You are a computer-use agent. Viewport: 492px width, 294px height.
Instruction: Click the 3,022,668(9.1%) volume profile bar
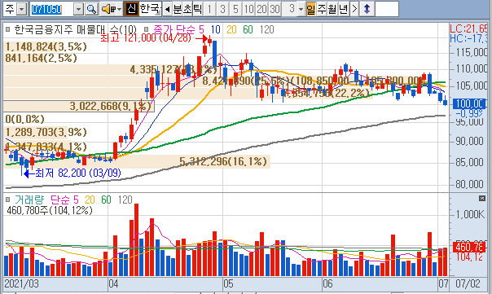pyautogui.click(x=79, y=106)
